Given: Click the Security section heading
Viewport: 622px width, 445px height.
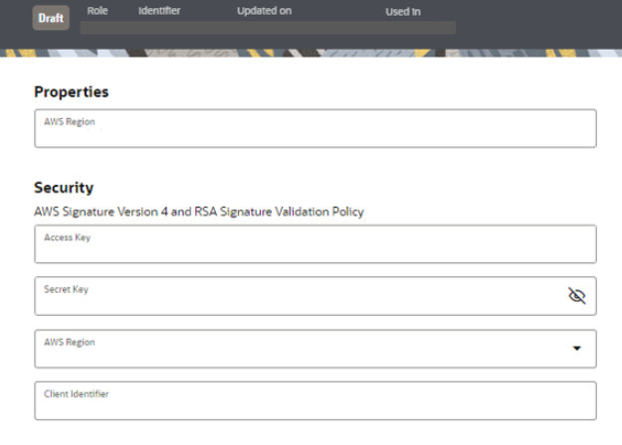Looking at the screenshot, I should 64,187.
